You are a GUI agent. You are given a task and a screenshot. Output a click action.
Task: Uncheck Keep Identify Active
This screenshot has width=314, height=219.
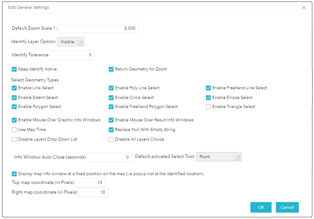(x=14, y=69)
